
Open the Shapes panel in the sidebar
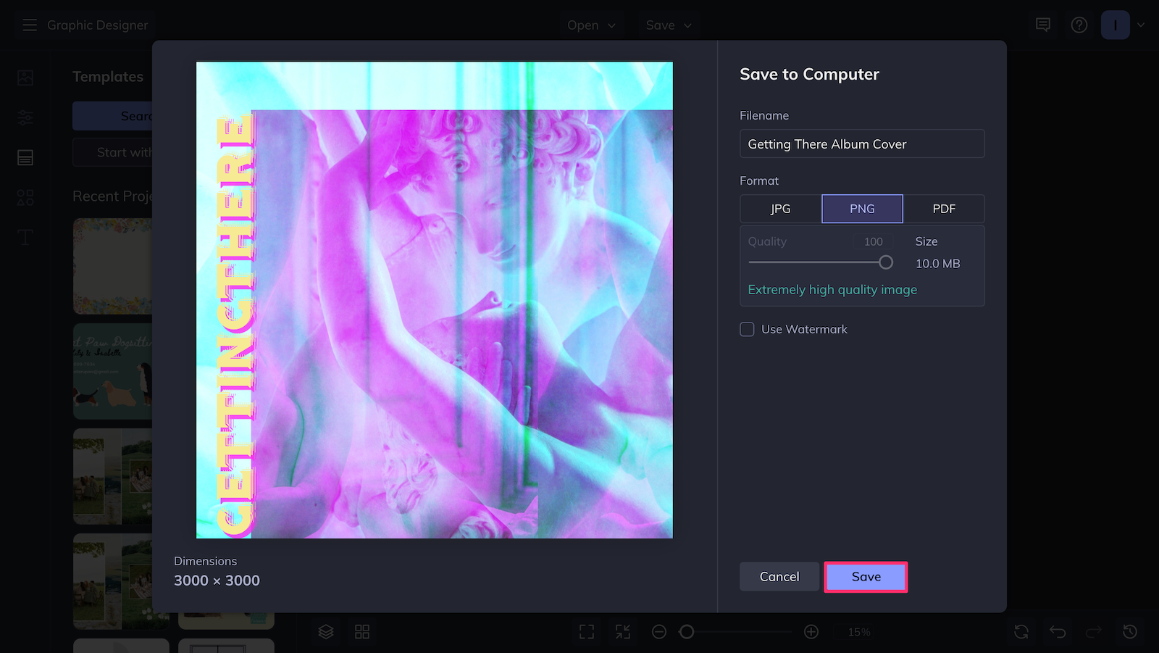[x=25, y=197]
